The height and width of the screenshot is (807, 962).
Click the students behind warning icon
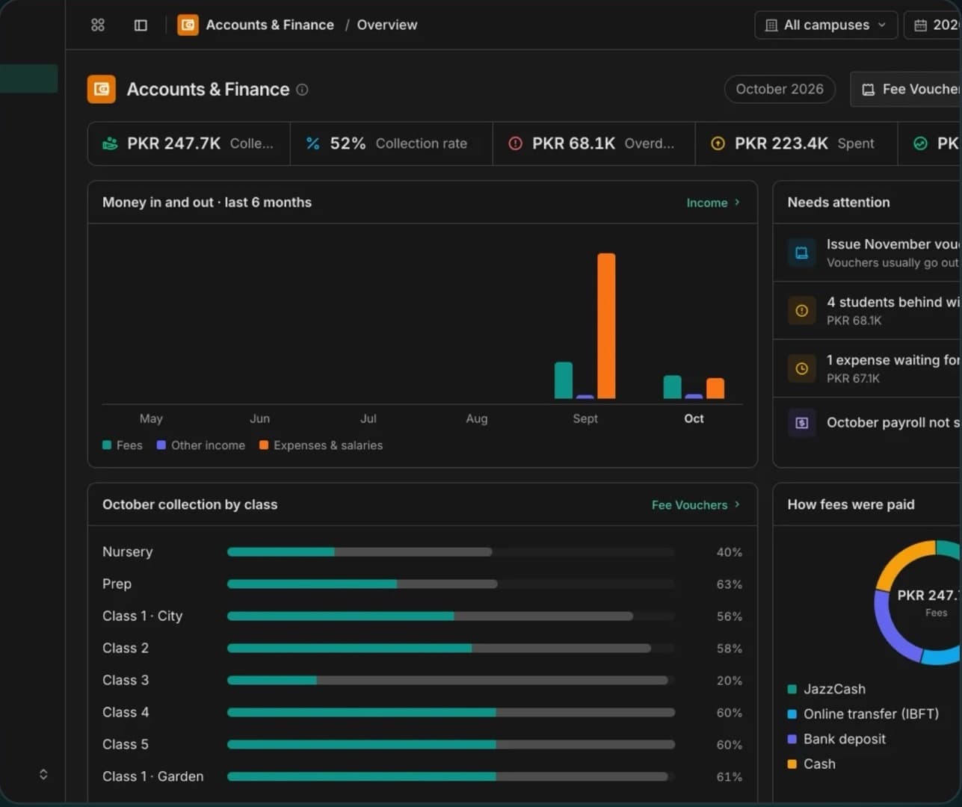point(801,310)
